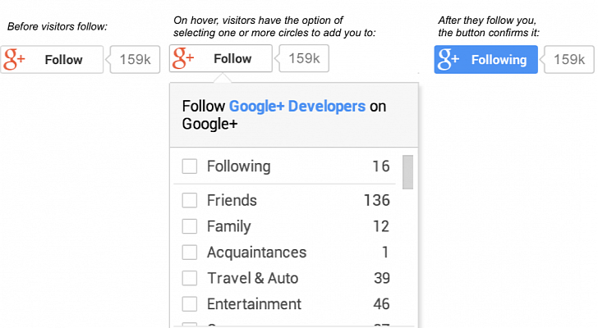This screenshot has width=598, height=328.
Task: Tick the Friends circle checkbox
Action: point(190,201)
